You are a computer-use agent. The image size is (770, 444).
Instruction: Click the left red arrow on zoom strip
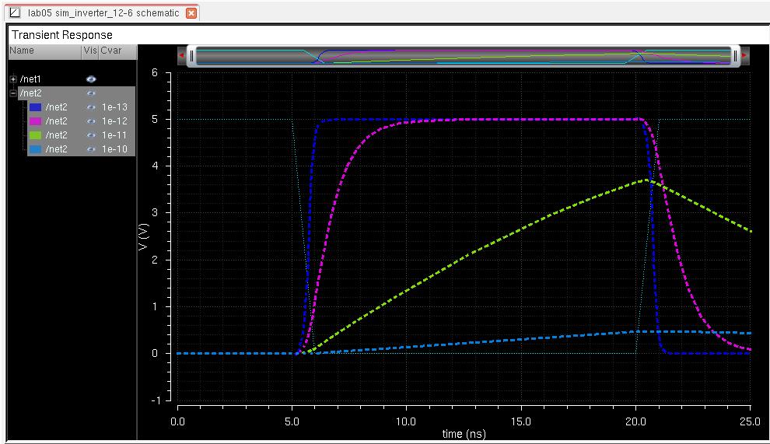coord(182,56)
